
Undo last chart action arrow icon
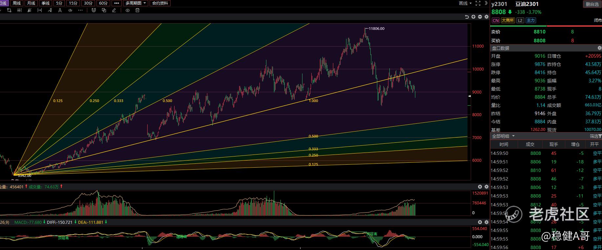(467, 17)
